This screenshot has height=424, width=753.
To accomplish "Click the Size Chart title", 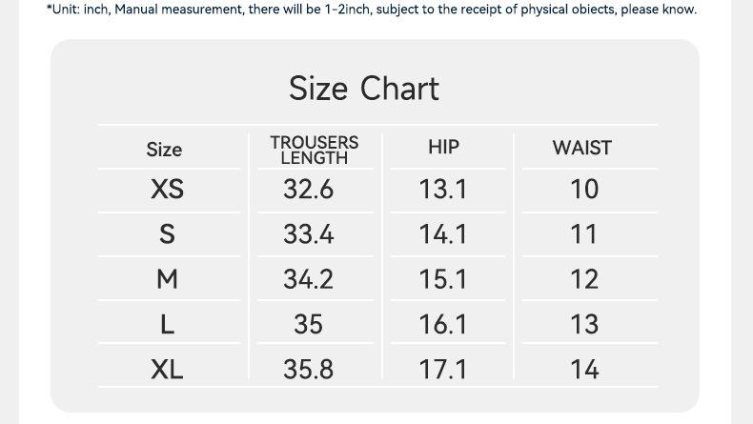I will tap(363, 89).
